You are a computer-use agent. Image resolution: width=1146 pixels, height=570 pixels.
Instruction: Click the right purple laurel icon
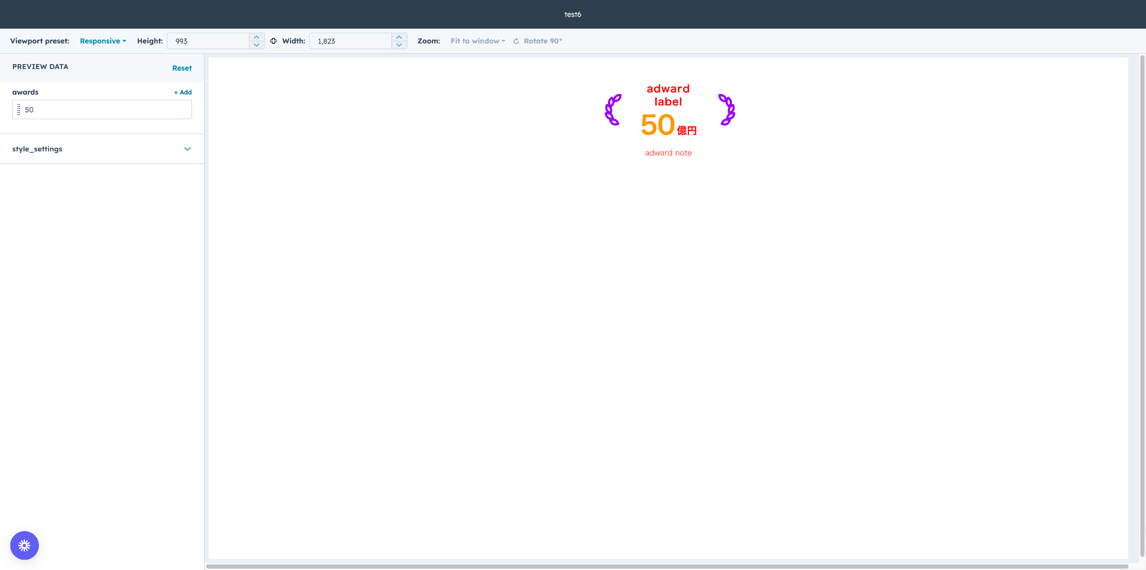pos(727,110)
